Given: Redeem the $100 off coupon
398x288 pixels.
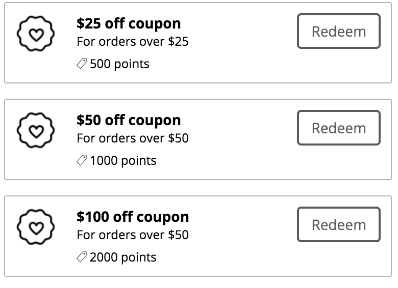Looking at the screenshot, I should (338, 224).
